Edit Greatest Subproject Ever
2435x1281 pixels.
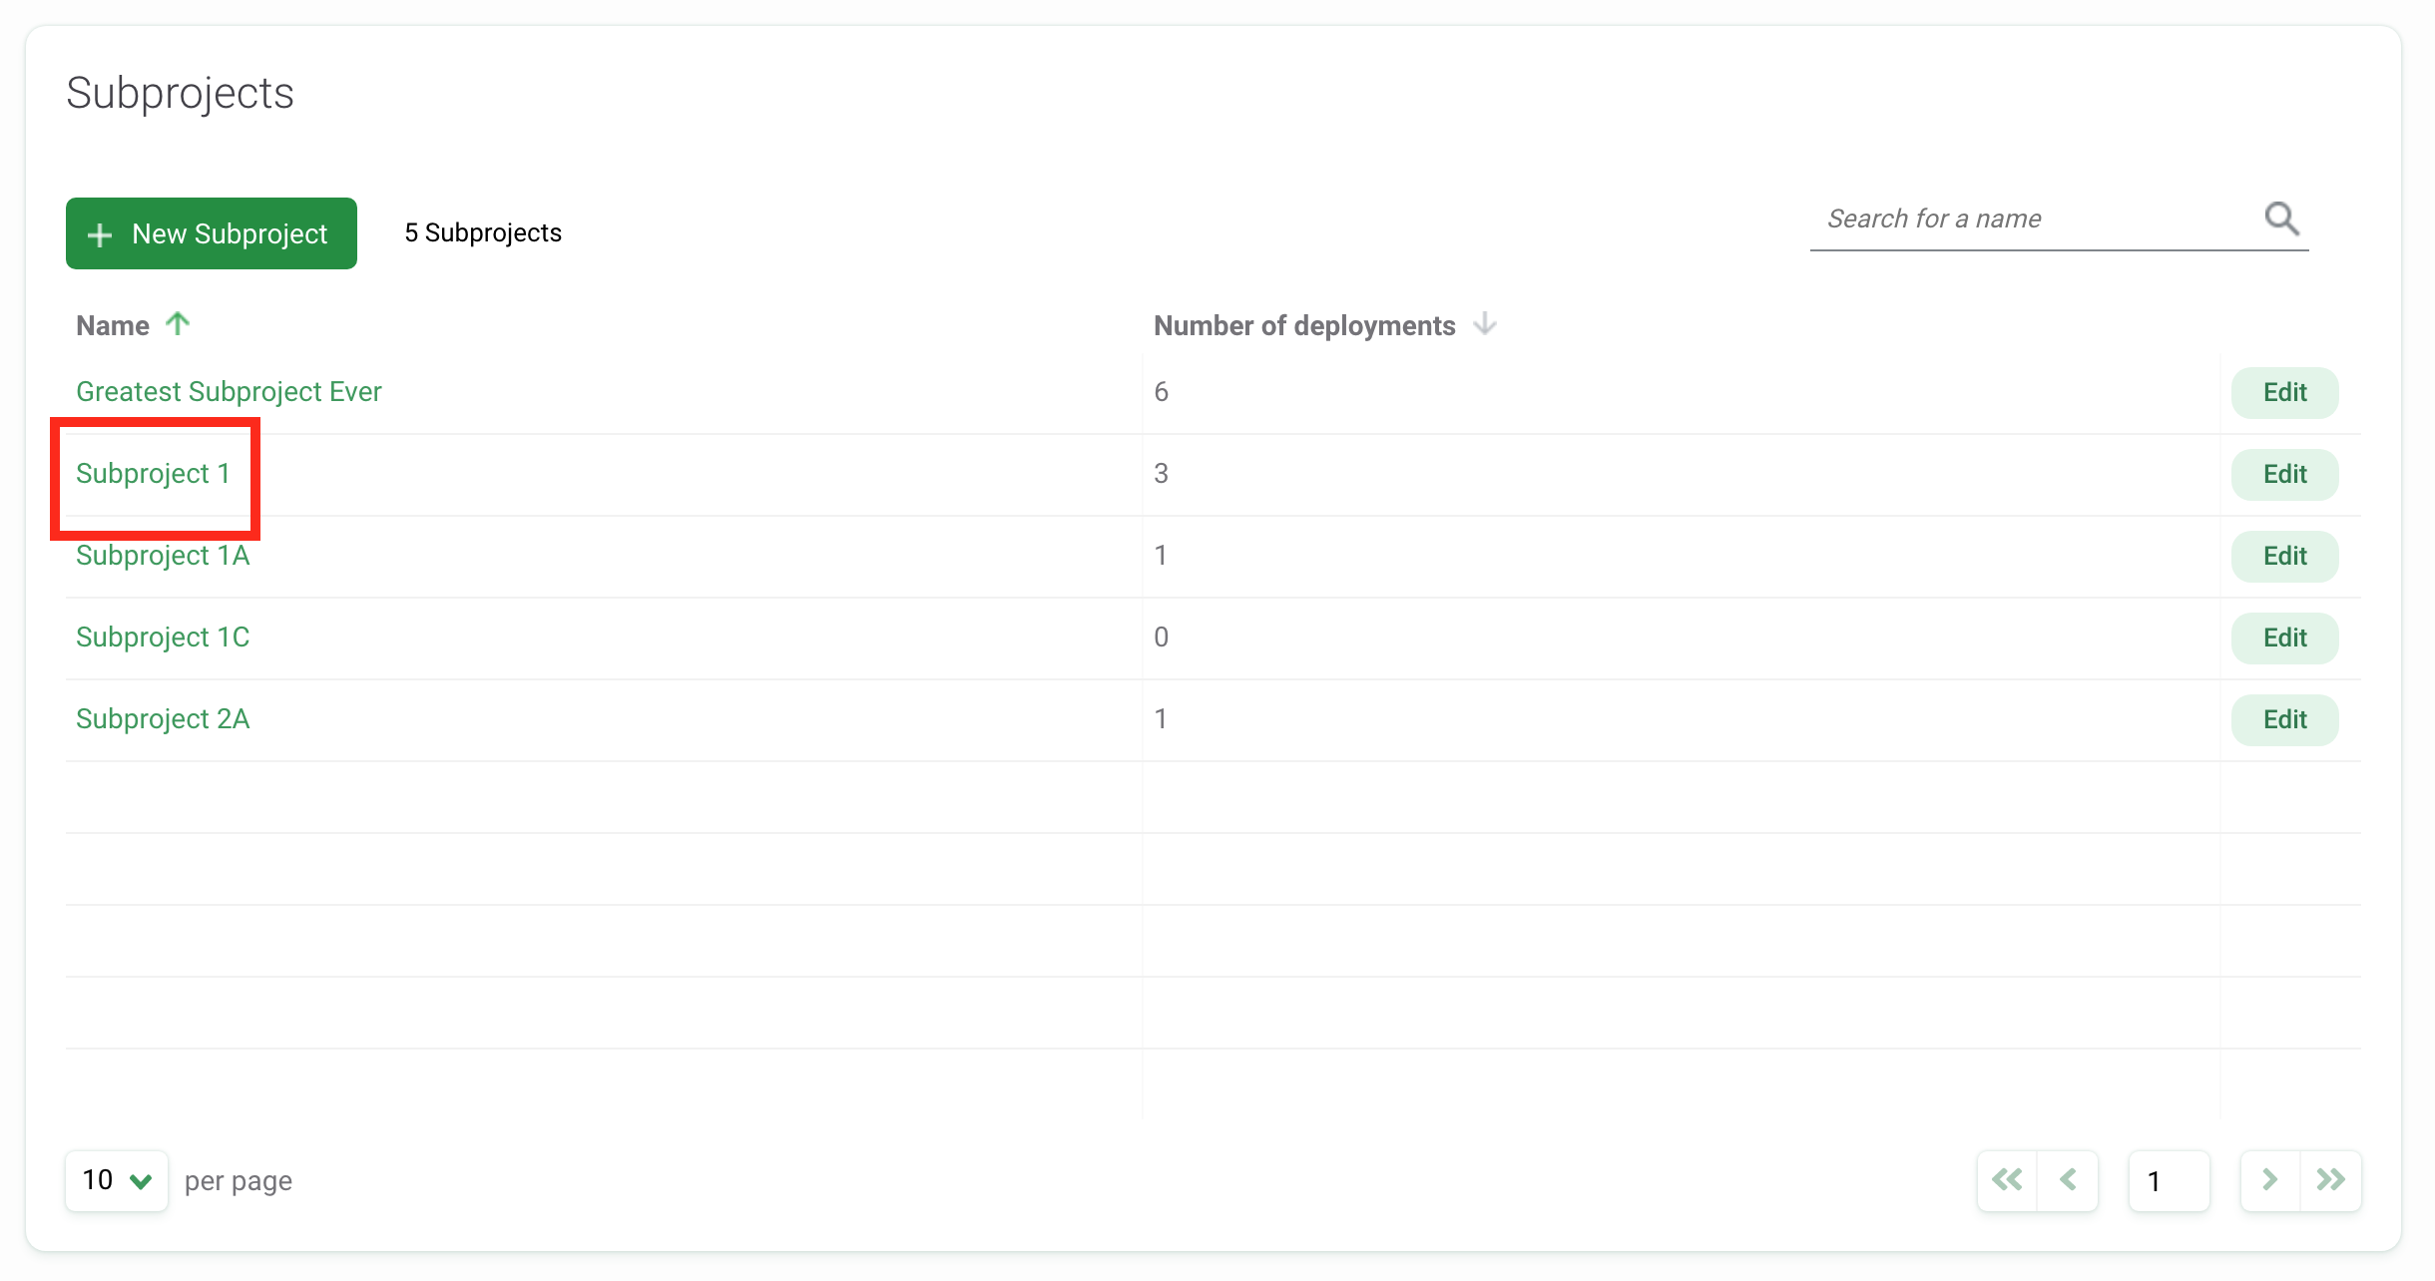click(x=2284, y=392)
